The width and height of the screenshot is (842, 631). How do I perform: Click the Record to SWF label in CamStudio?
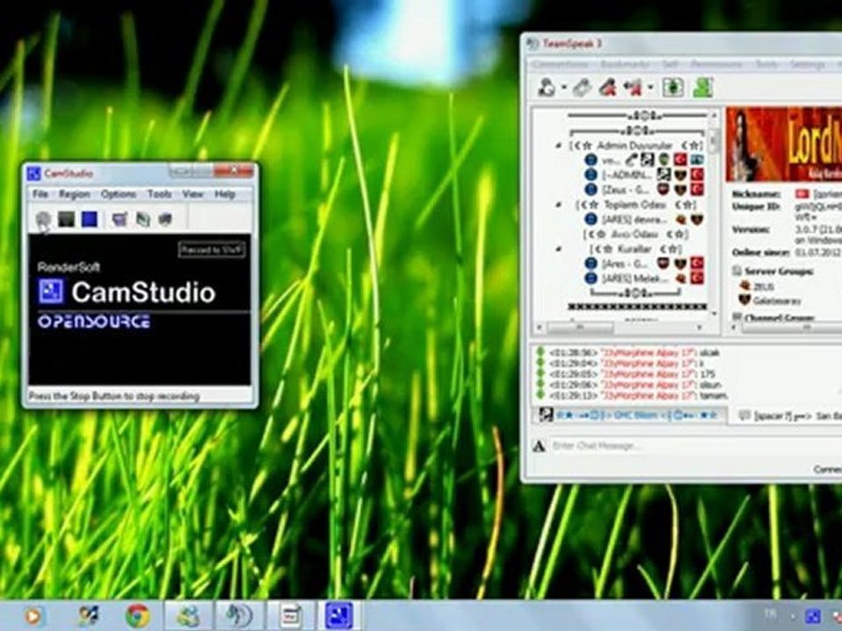[212, 250]
